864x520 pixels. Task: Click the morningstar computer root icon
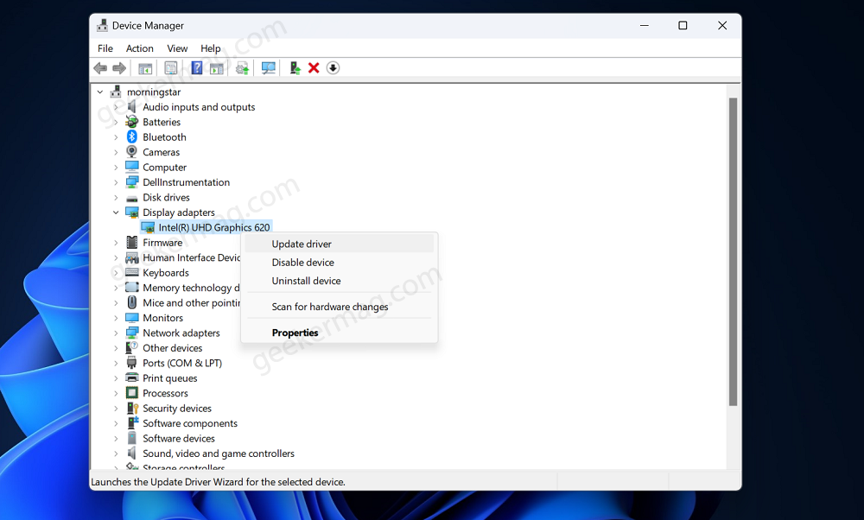(116, 92)
